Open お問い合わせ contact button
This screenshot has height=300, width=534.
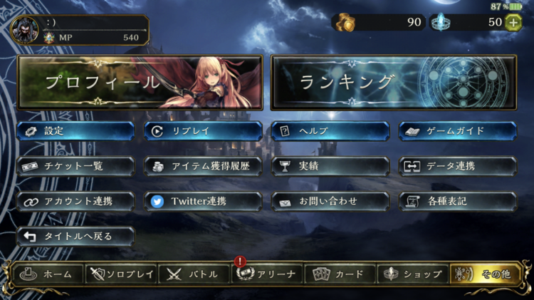[x=330, y=202]
